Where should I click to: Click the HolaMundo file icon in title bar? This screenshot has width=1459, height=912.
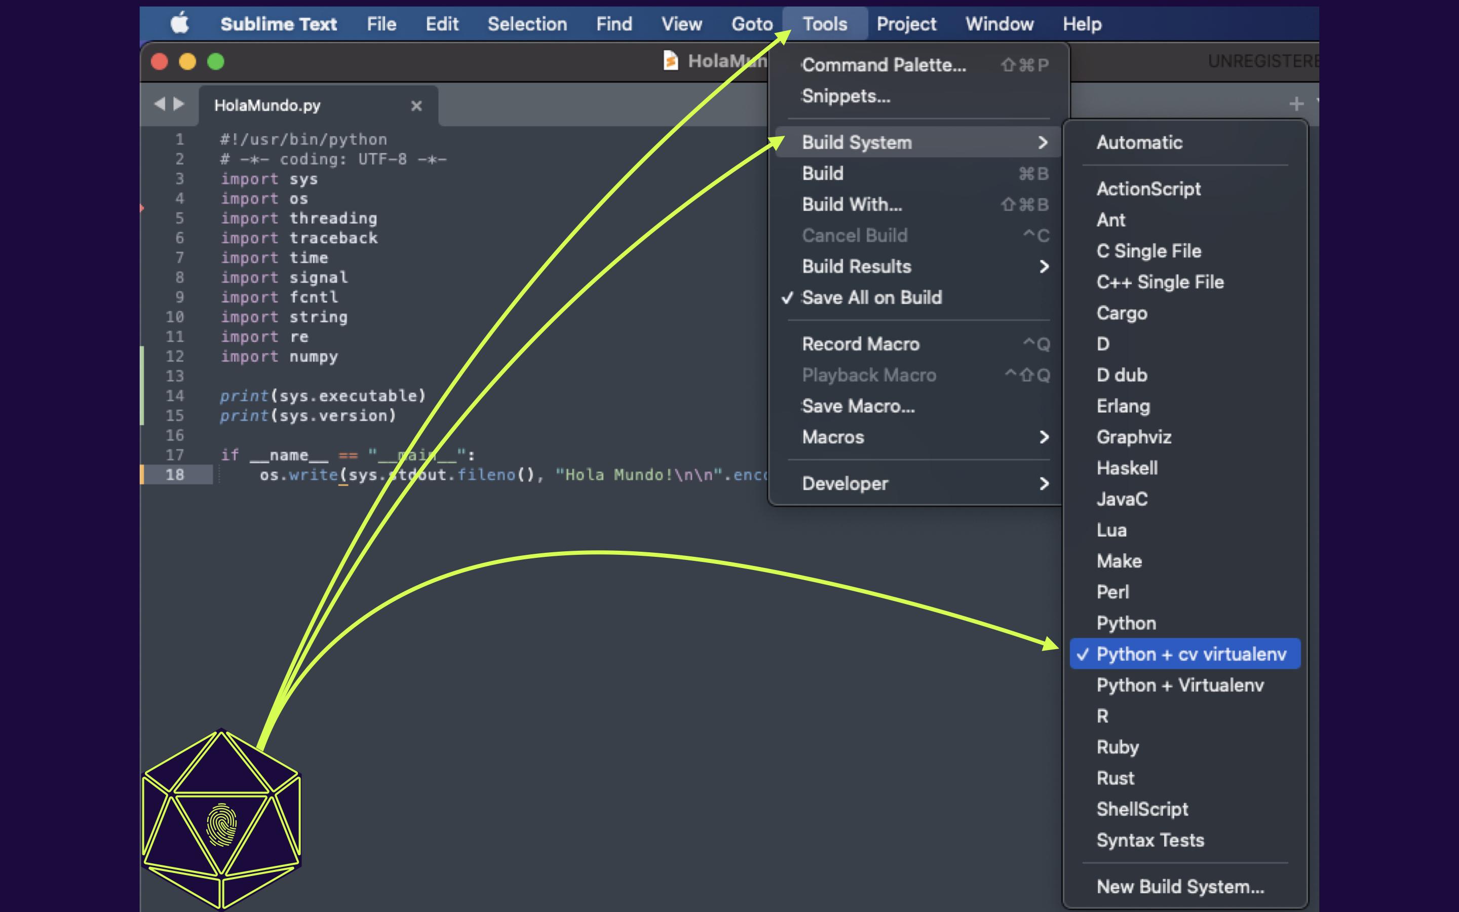coord(670,61)
